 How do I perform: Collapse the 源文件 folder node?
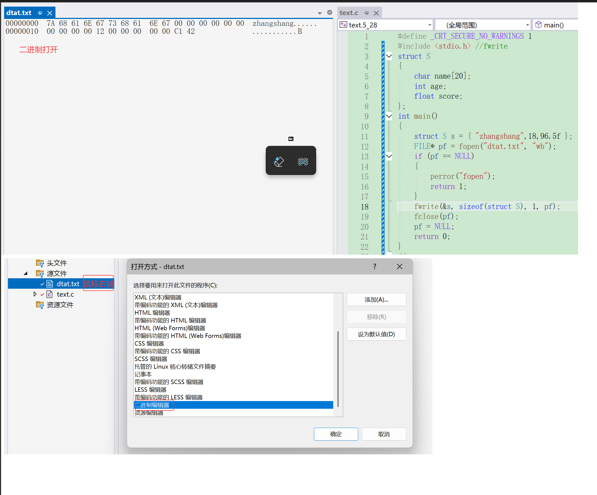tap(26, 273)
